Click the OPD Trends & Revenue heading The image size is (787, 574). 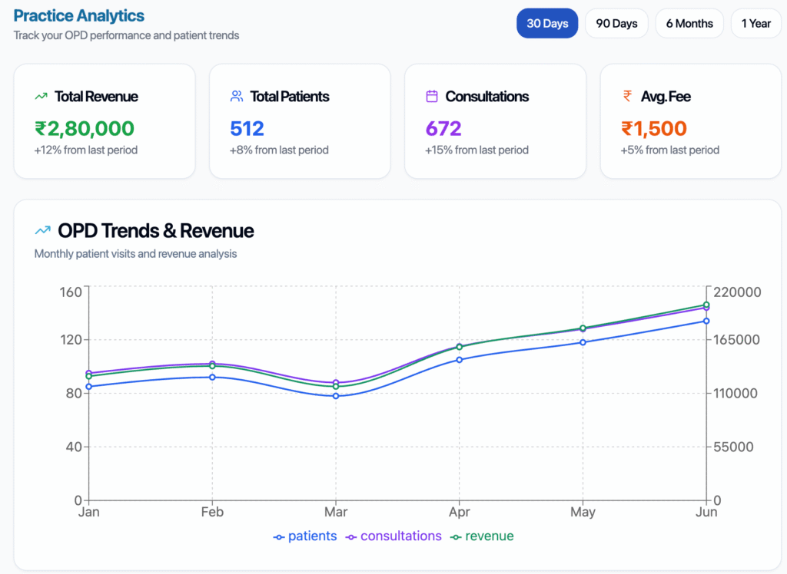[155, 231]
